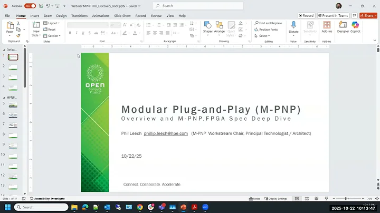Switch to the Slide Show tab
The height and width of the screenshot is (213, 380).
click(x=122, y=16)
